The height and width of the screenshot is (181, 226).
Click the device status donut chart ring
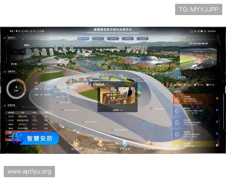coord(16,88)
